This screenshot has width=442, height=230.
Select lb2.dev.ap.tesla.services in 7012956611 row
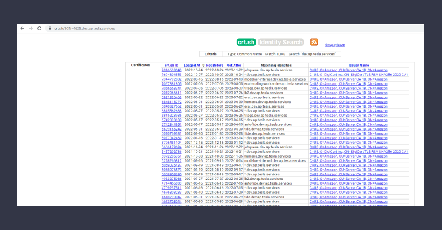click(263, 93)
